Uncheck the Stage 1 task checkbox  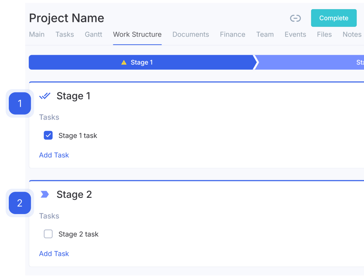click(48, 135)
